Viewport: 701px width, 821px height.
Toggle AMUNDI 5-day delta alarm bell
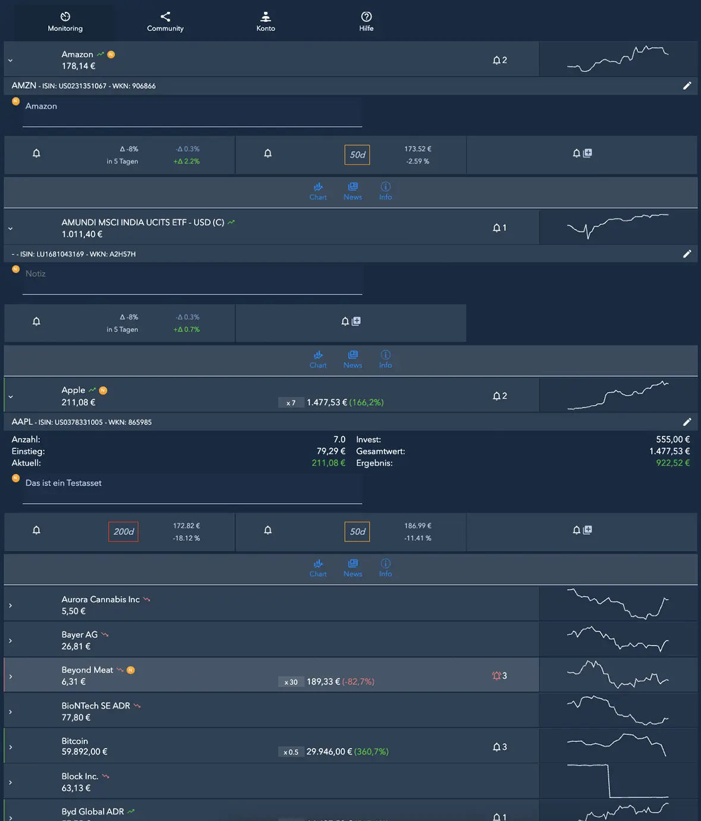point(36,321)
